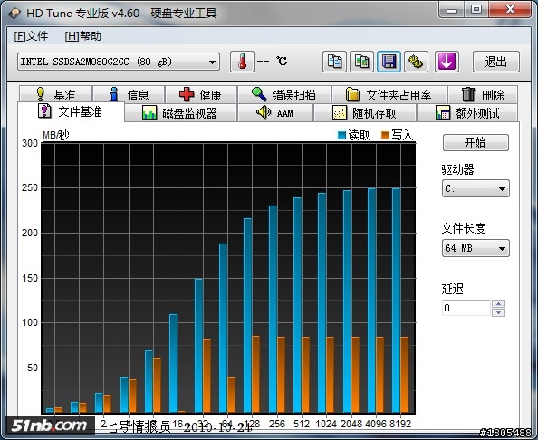
Task: Increase the 延迟 delay value
Action: coord(498,304)
